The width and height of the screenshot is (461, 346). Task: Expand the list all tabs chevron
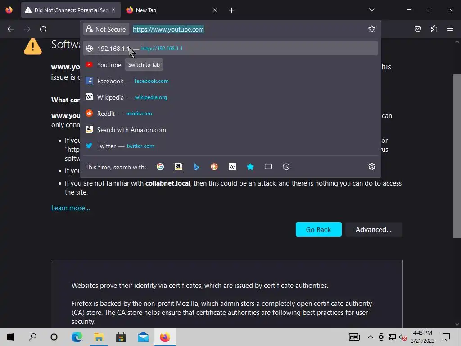pyautogui.click(x=371, y=10)
